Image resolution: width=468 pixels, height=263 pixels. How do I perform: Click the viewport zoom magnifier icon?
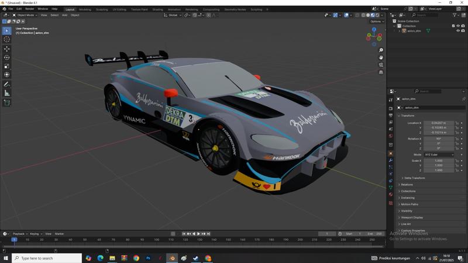click(381, 50)
